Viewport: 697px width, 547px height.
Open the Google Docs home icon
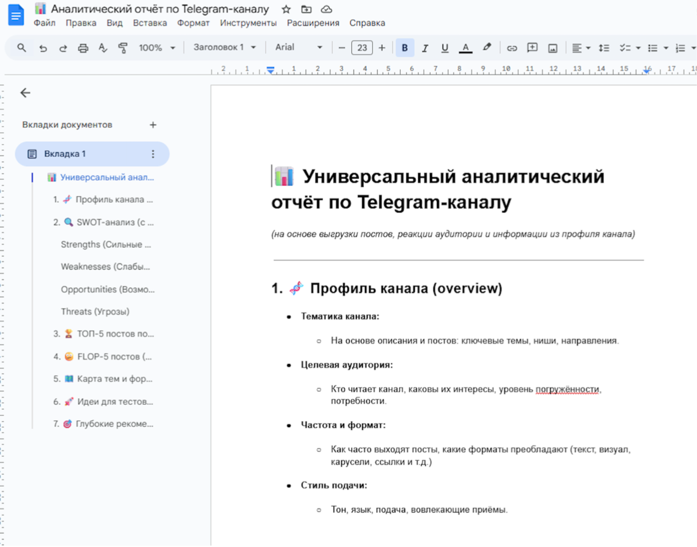point(16,15)
